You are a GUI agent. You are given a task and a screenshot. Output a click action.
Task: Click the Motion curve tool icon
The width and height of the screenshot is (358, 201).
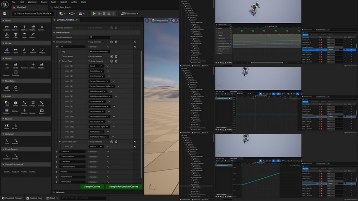pyautogui.click(x=7, y=50)
